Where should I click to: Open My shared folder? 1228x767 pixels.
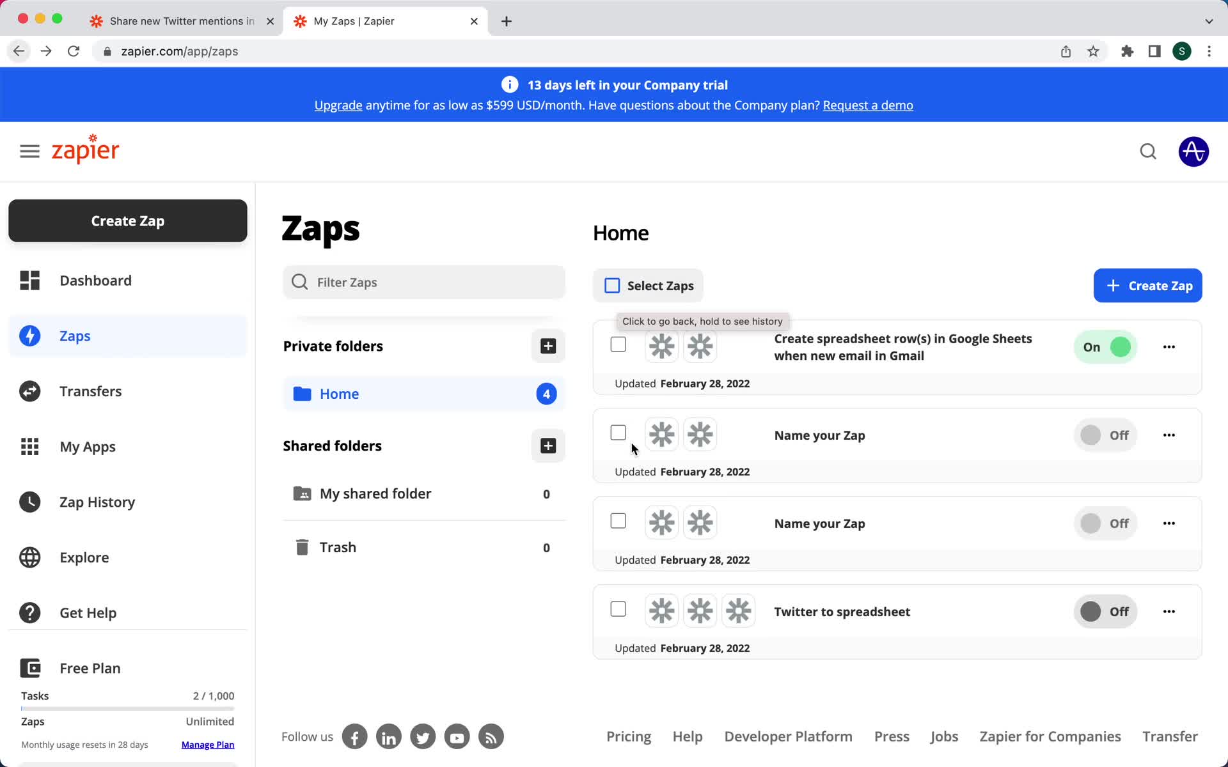375,493
